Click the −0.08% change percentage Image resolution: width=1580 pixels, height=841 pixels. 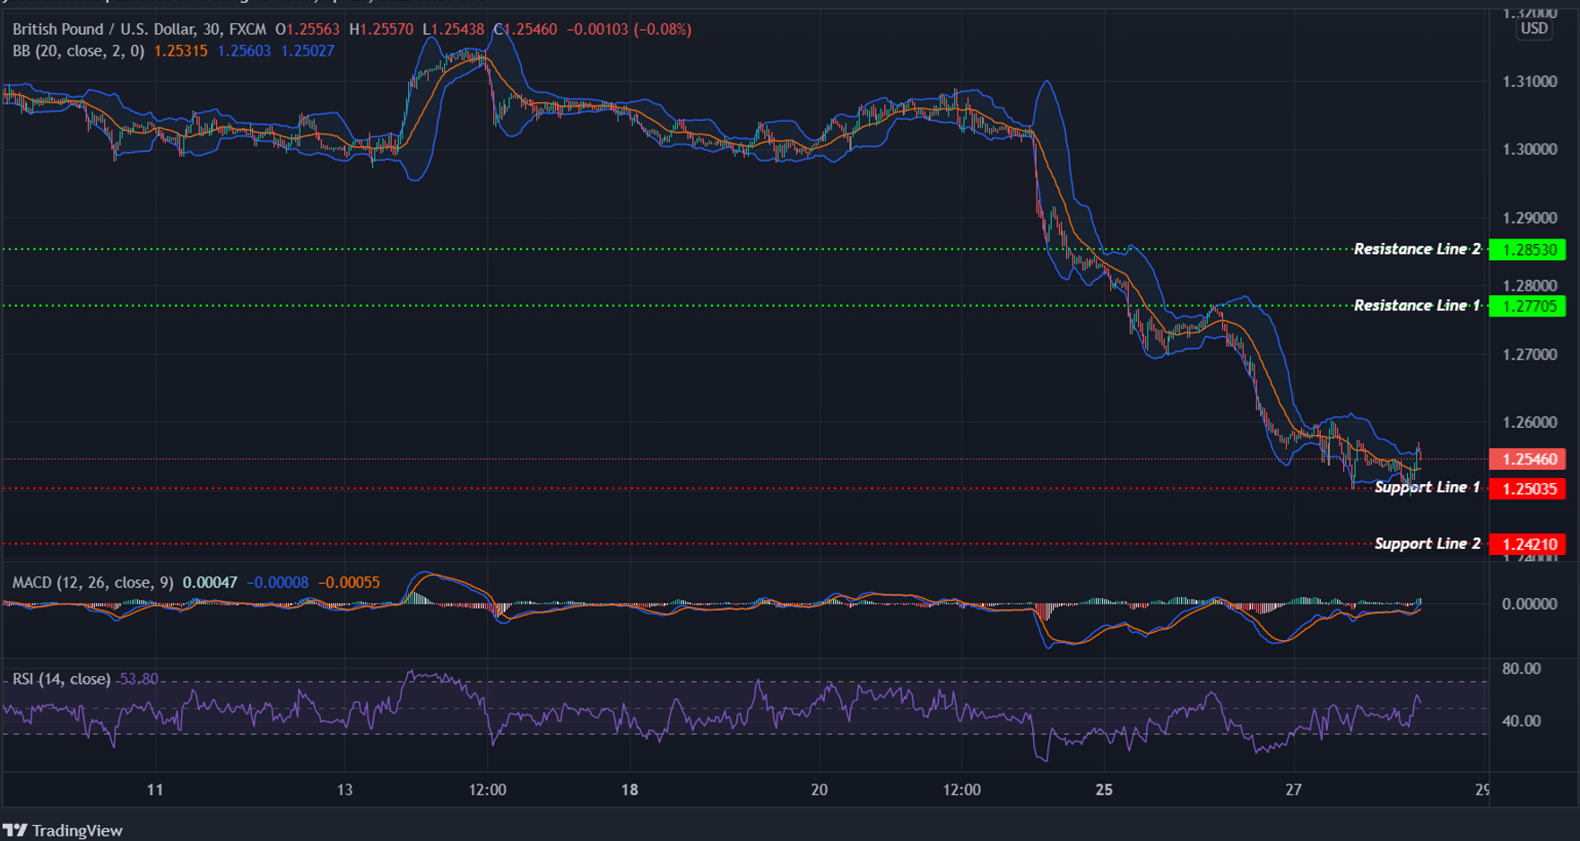(x=661, y=29)
